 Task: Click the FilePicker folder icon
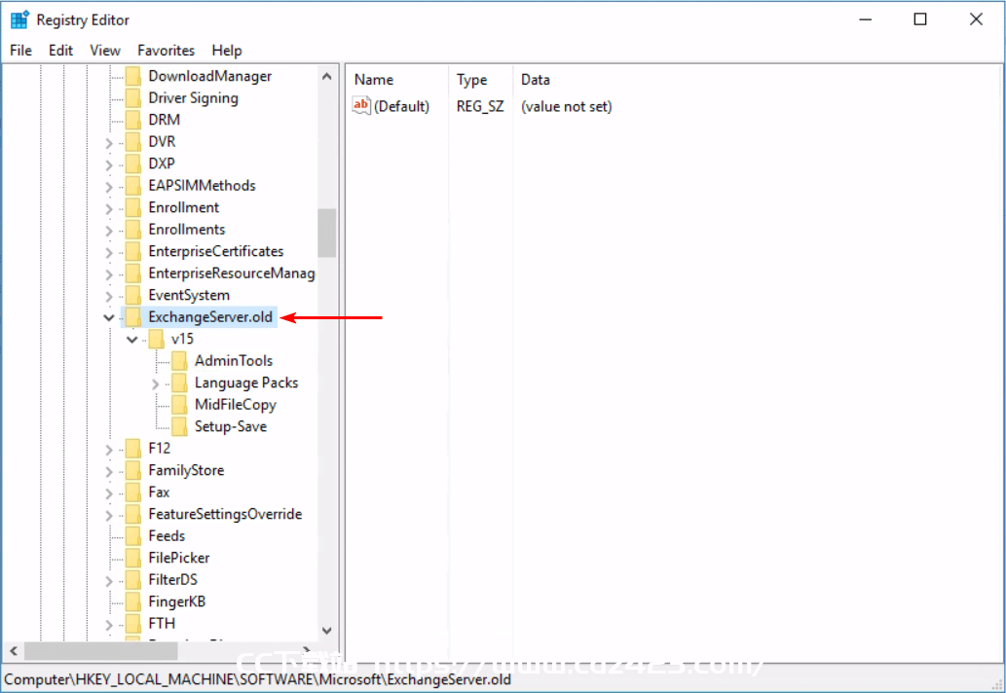click(x=133, y=558)
